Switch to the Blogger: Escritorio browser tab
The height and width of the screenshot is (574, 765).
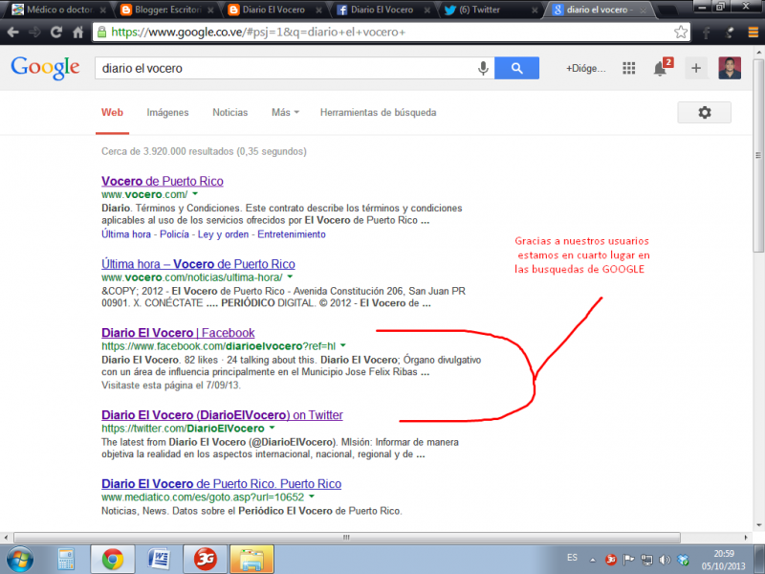coord(165,10)
